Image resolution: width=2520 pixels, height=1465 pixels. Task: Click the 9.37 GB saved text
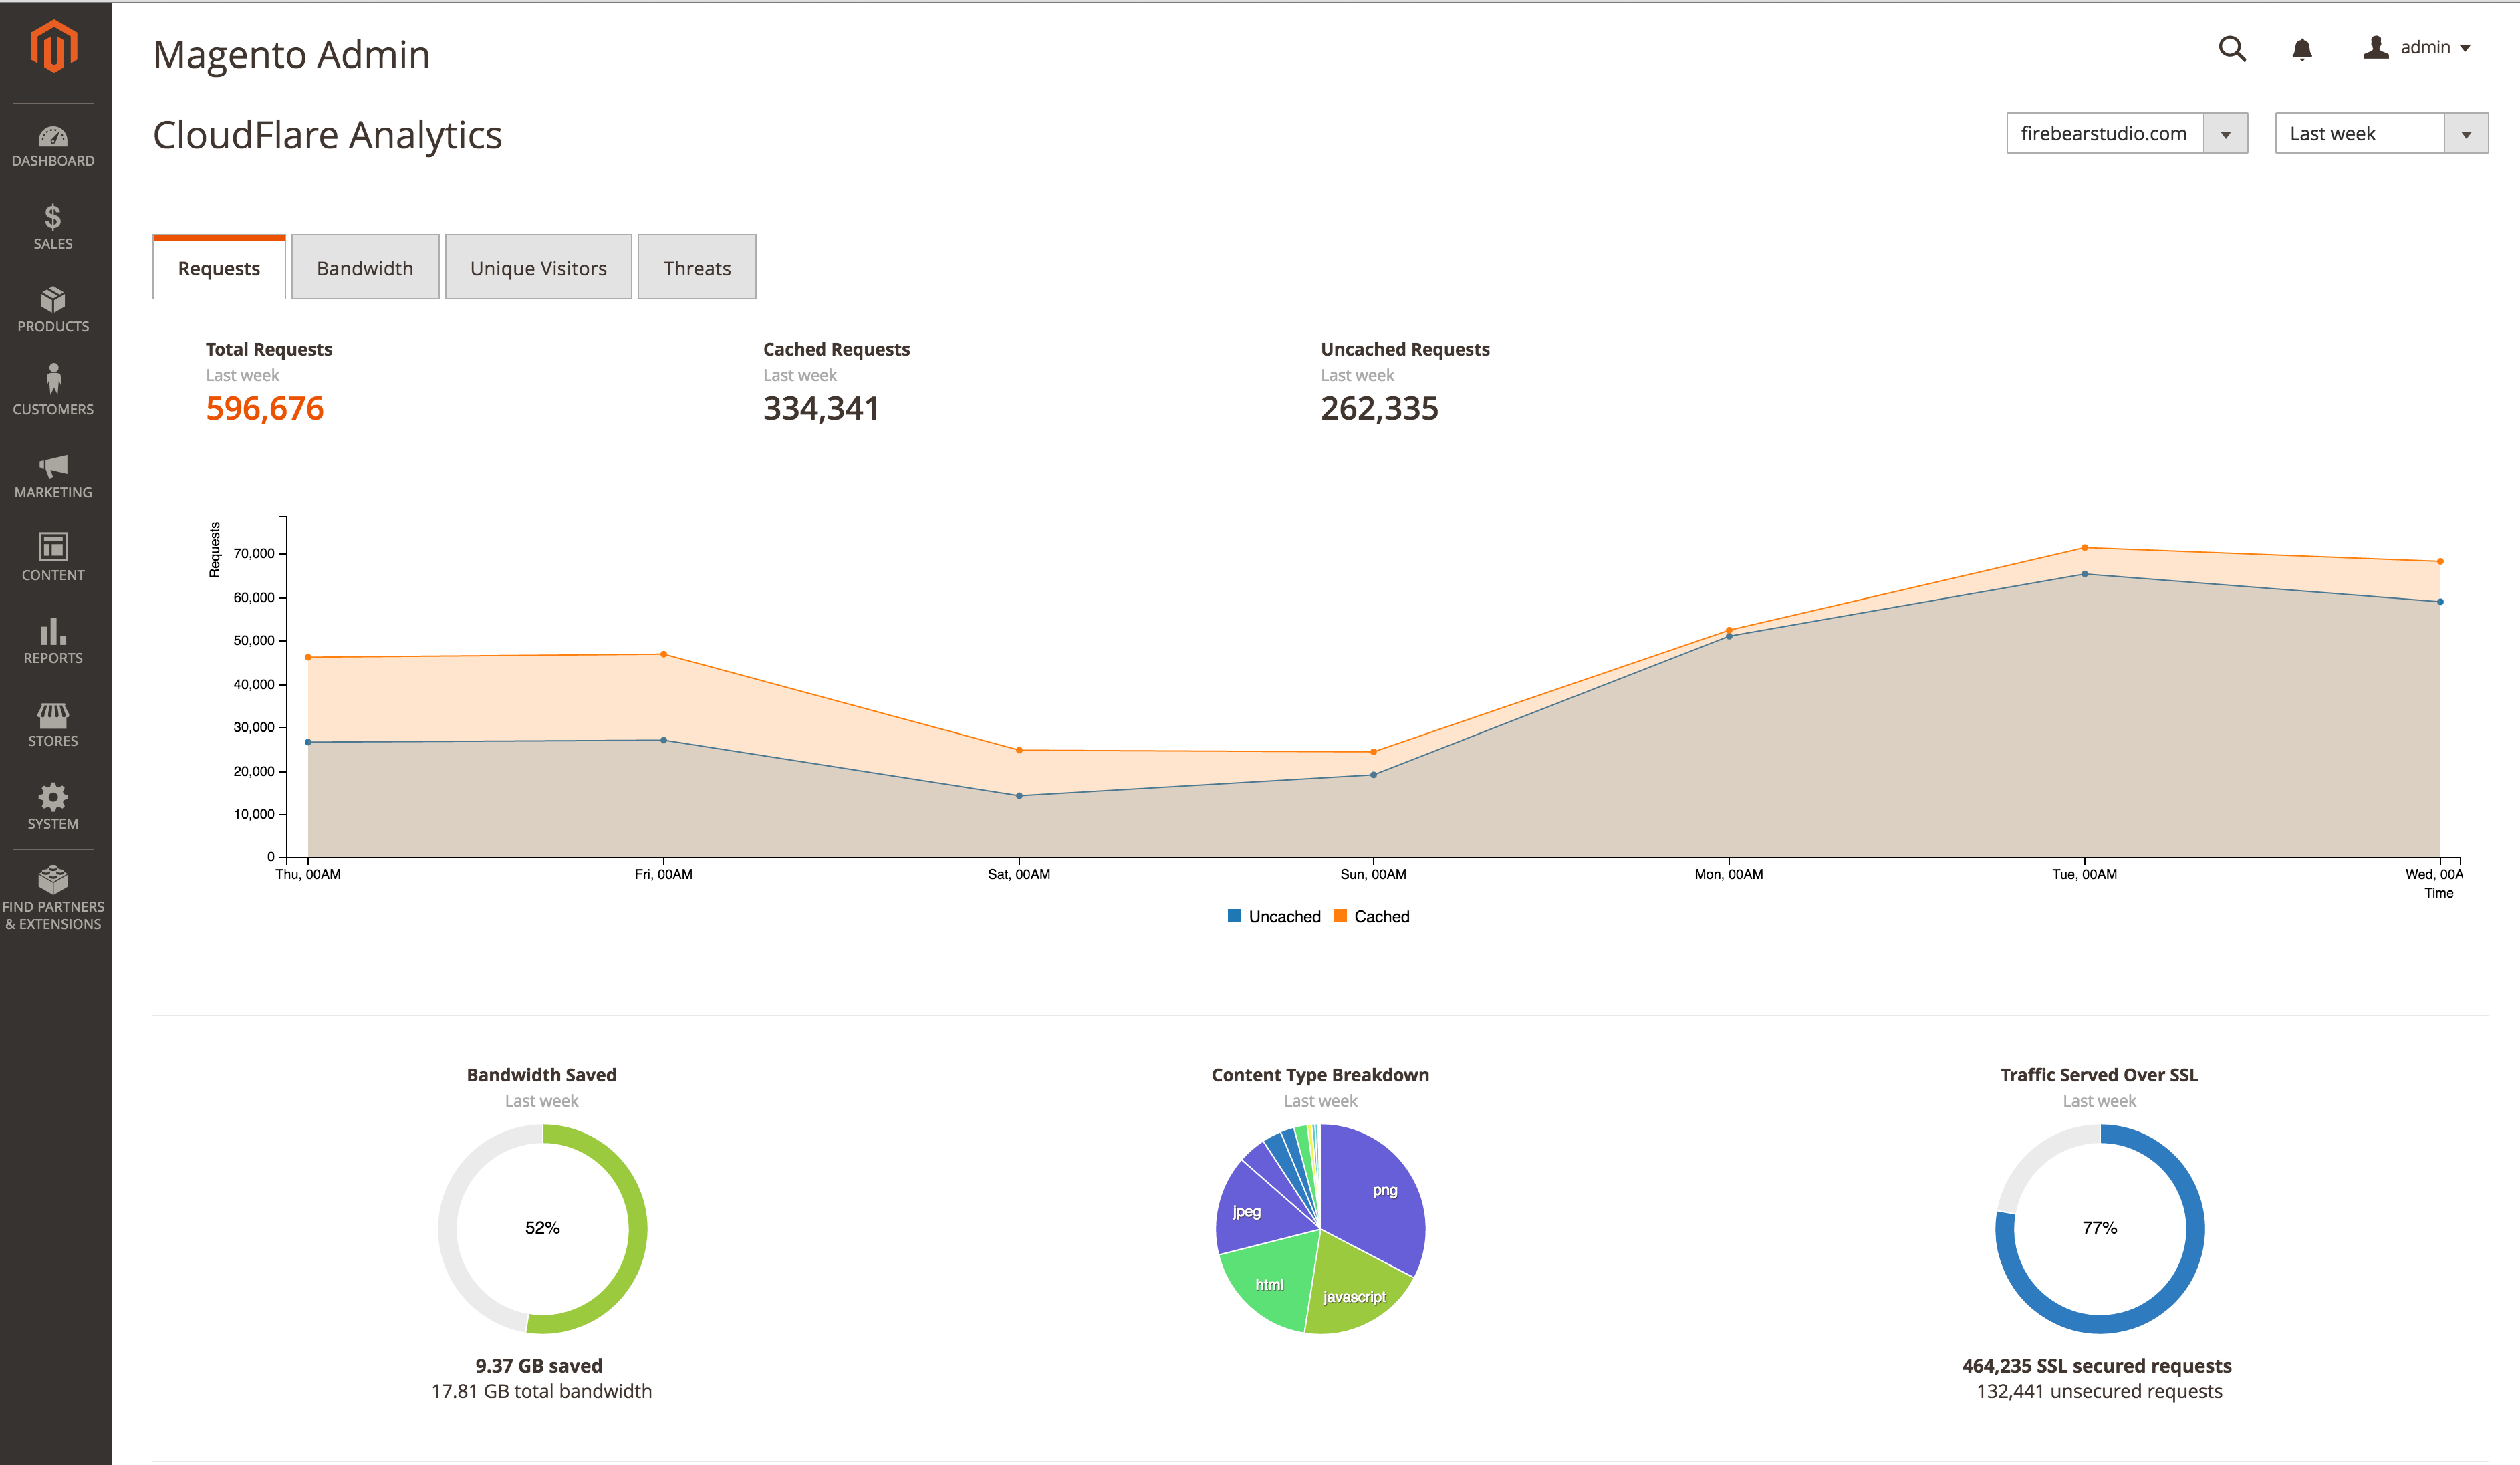click(x=539, y=1366)
